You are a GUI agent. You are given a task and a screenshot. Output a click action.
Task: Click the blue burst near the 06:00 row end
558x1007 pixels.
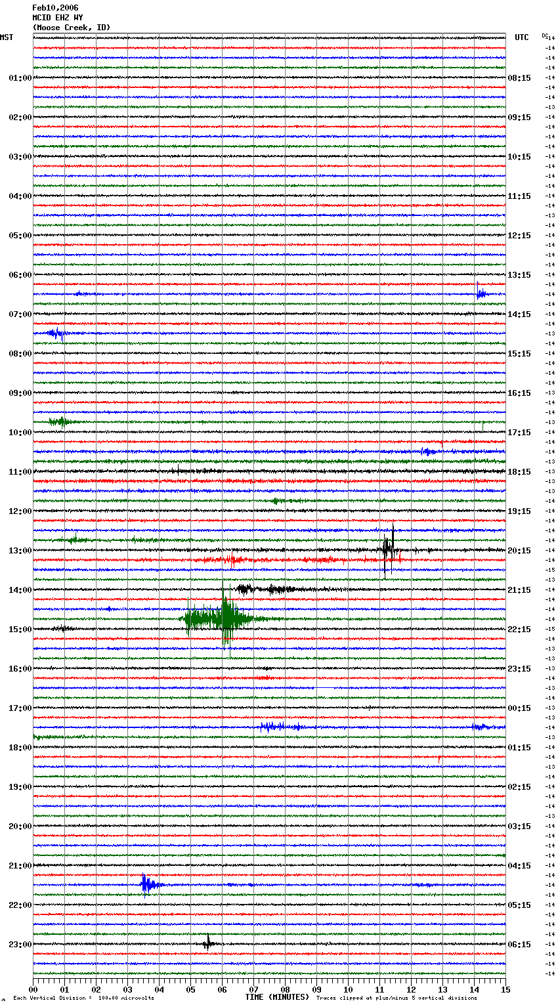(x=481, y=293)
